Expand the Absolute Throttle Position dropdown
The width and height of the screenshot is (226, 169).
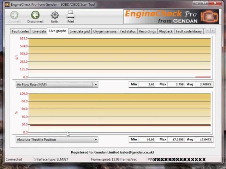click(x=57, y=139)
